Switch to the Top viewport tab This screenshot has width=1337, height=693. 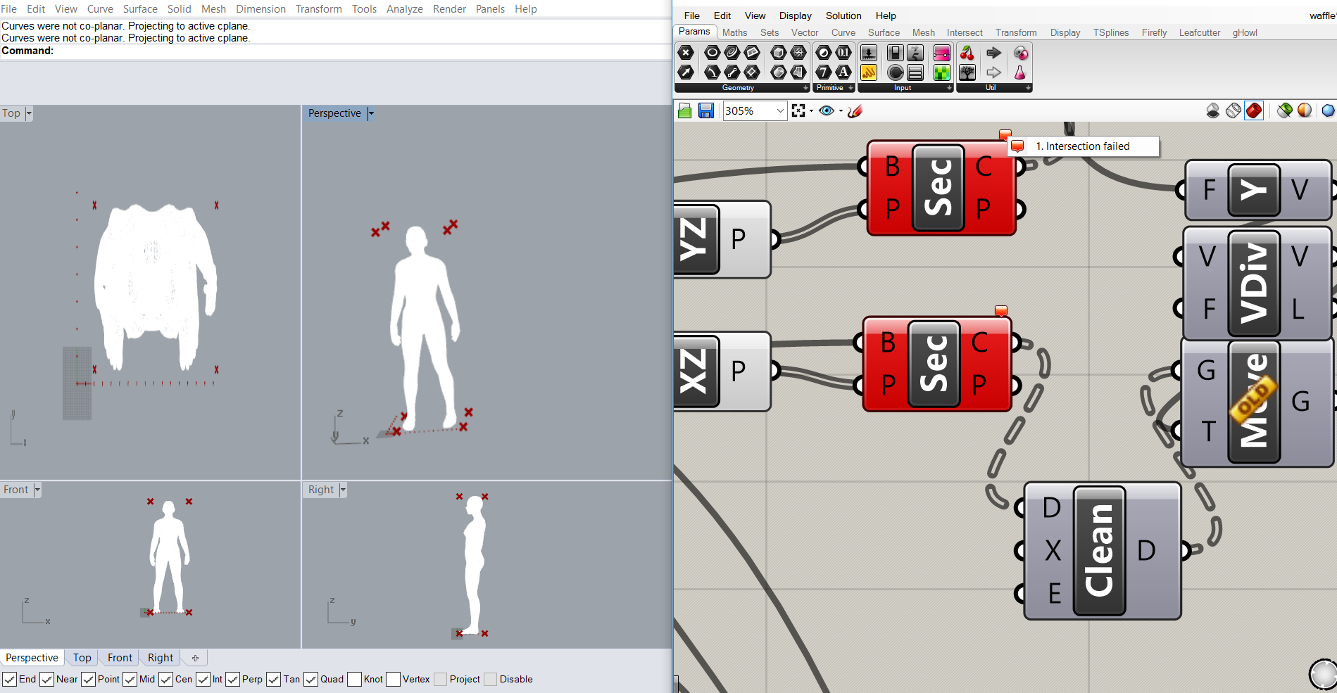pyautogui.click(x=82, y=658)
